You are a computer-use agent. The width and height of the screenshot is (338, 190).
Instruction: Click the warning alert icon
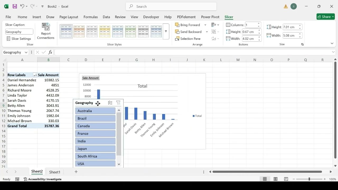286,6
